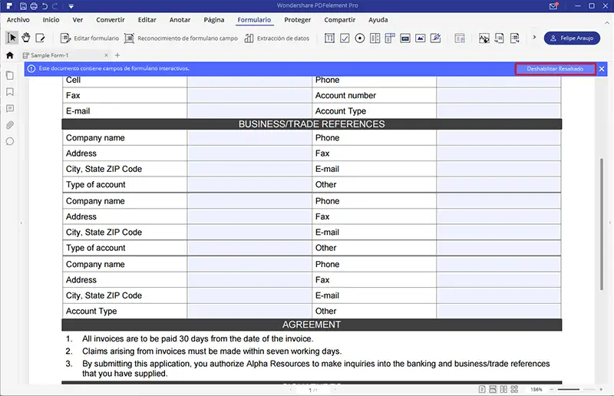Close the Sample Form-1 tab
The height and width of the screenshot is (396, 614).
106,55
